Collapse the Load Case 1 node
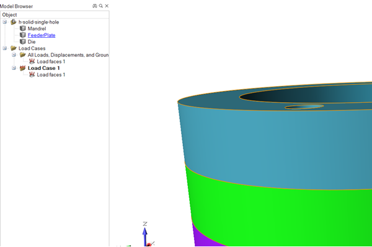 coord(14,68)
